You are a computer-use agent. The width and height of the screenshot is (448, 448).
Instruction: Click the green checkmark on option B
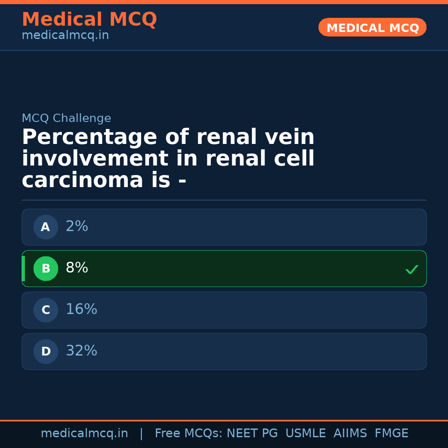point(412,269)
